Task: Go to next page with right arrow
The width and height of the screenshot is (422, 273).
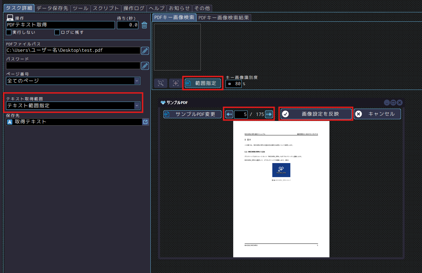Action: 269,114
